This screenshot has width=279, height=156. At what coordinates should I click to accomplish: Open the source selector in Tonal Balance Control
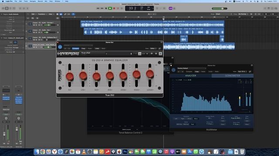[x=130, y=130]
